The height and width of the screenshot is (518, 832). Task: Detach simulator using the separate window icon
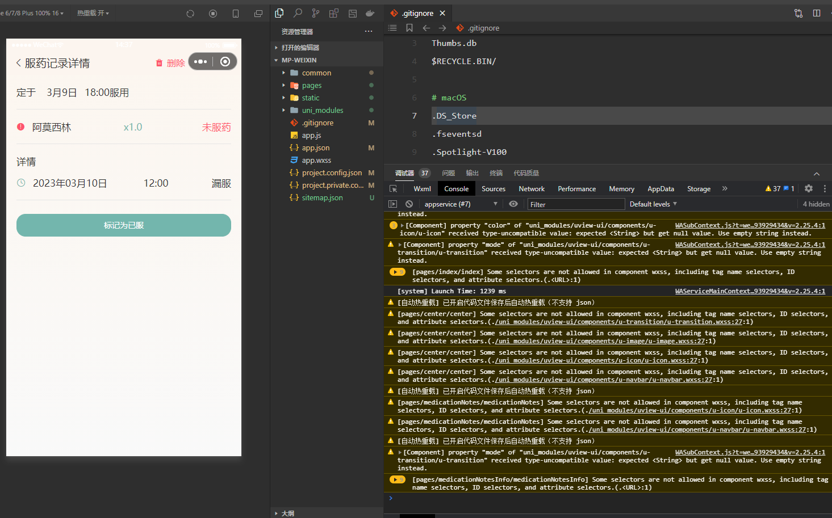pos(258,13)
